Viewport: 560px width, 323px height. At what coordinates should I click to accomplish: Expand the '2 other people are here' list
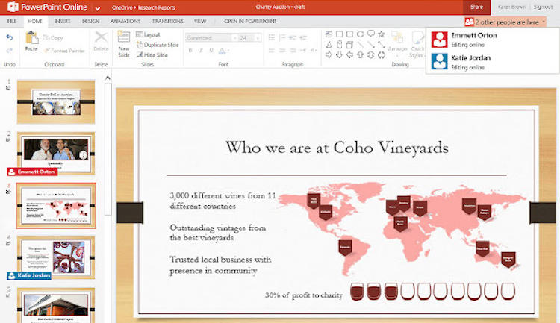505,22
